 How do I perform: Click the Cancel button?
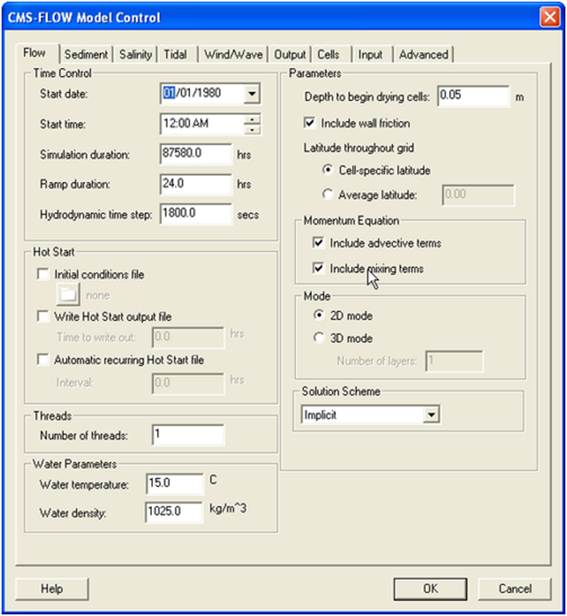point(514,588)
